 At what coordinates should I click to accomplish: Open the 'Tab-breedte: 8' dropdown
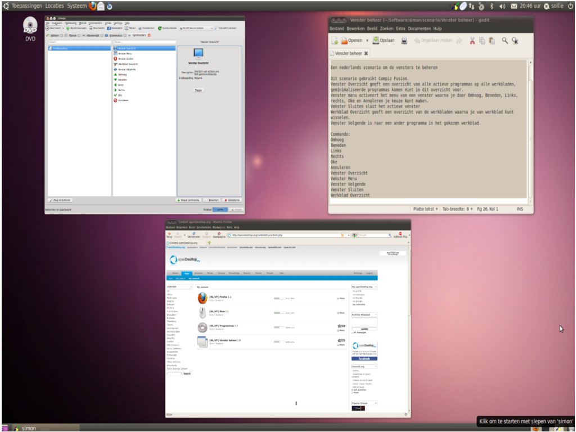click(x=457, y=209)
